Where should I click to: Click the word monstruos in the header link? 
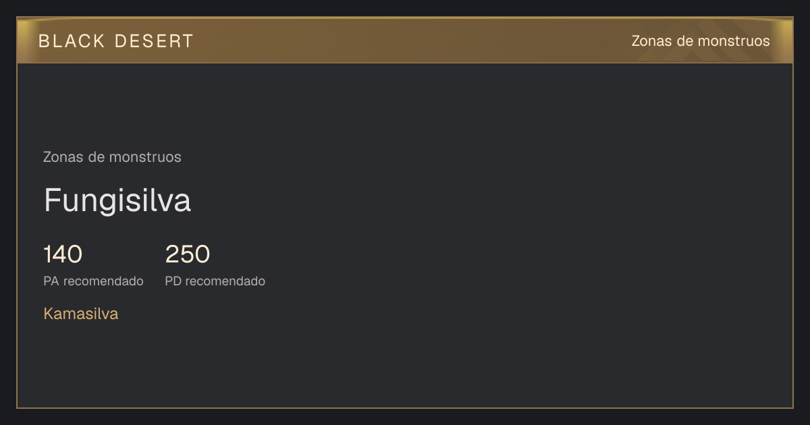tap(733, 41)
